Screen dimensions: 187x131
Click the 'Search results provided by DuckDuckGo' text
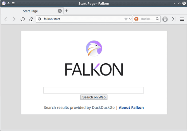(79, 108)
